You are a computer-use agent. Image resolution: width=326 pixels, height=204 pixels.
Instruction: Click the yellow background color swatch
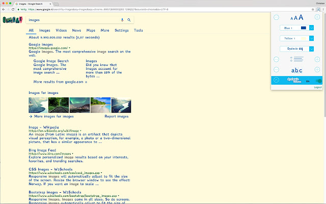[304, 39]
